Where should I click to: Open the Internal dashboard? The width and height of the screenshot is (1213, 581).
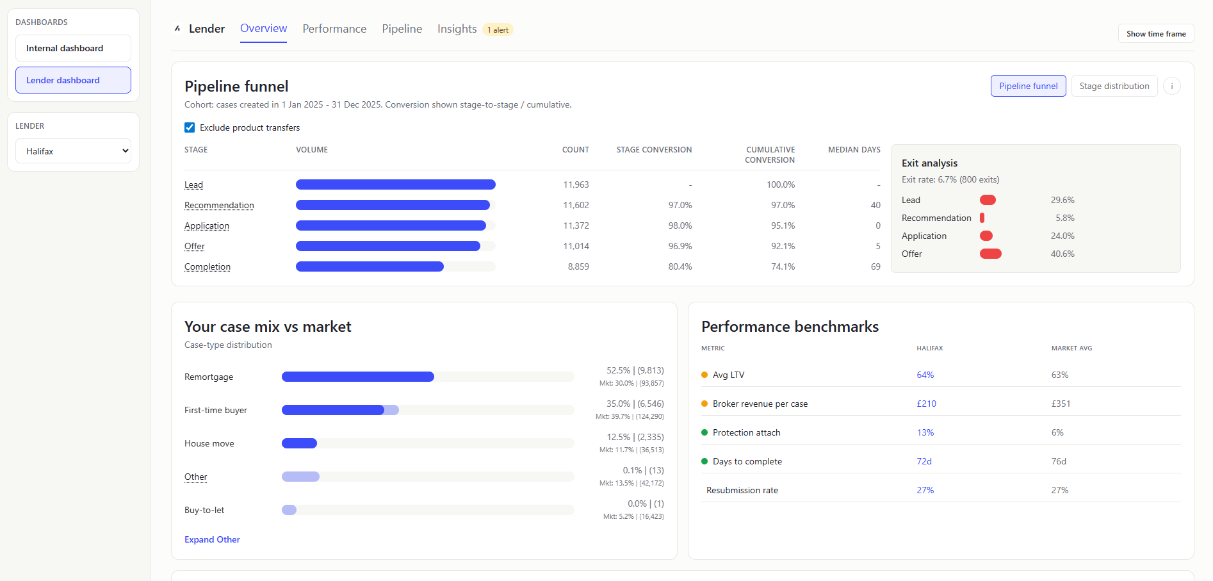click(73, 48)
